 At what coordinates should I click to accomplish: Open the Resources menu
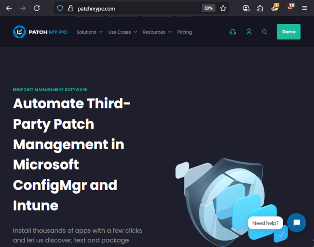154,32
